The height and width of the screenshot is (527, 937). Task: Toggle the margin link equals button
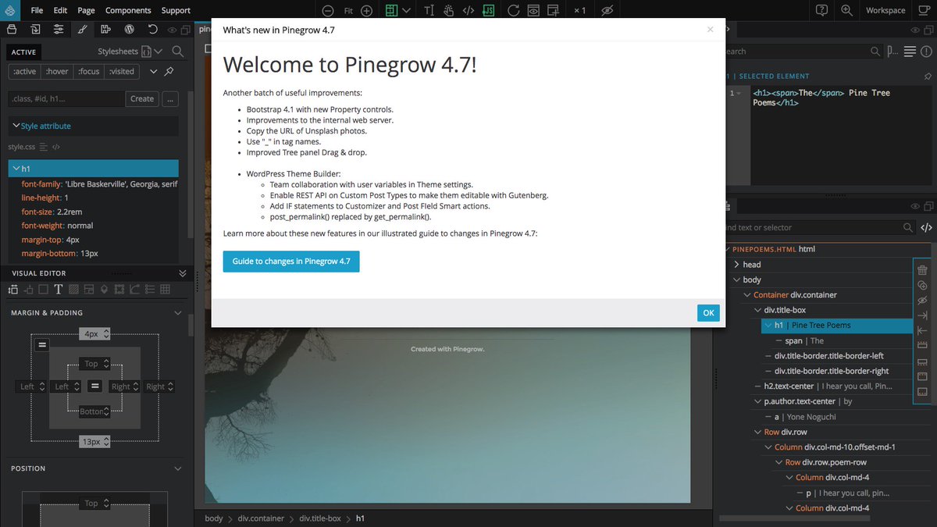42,344
